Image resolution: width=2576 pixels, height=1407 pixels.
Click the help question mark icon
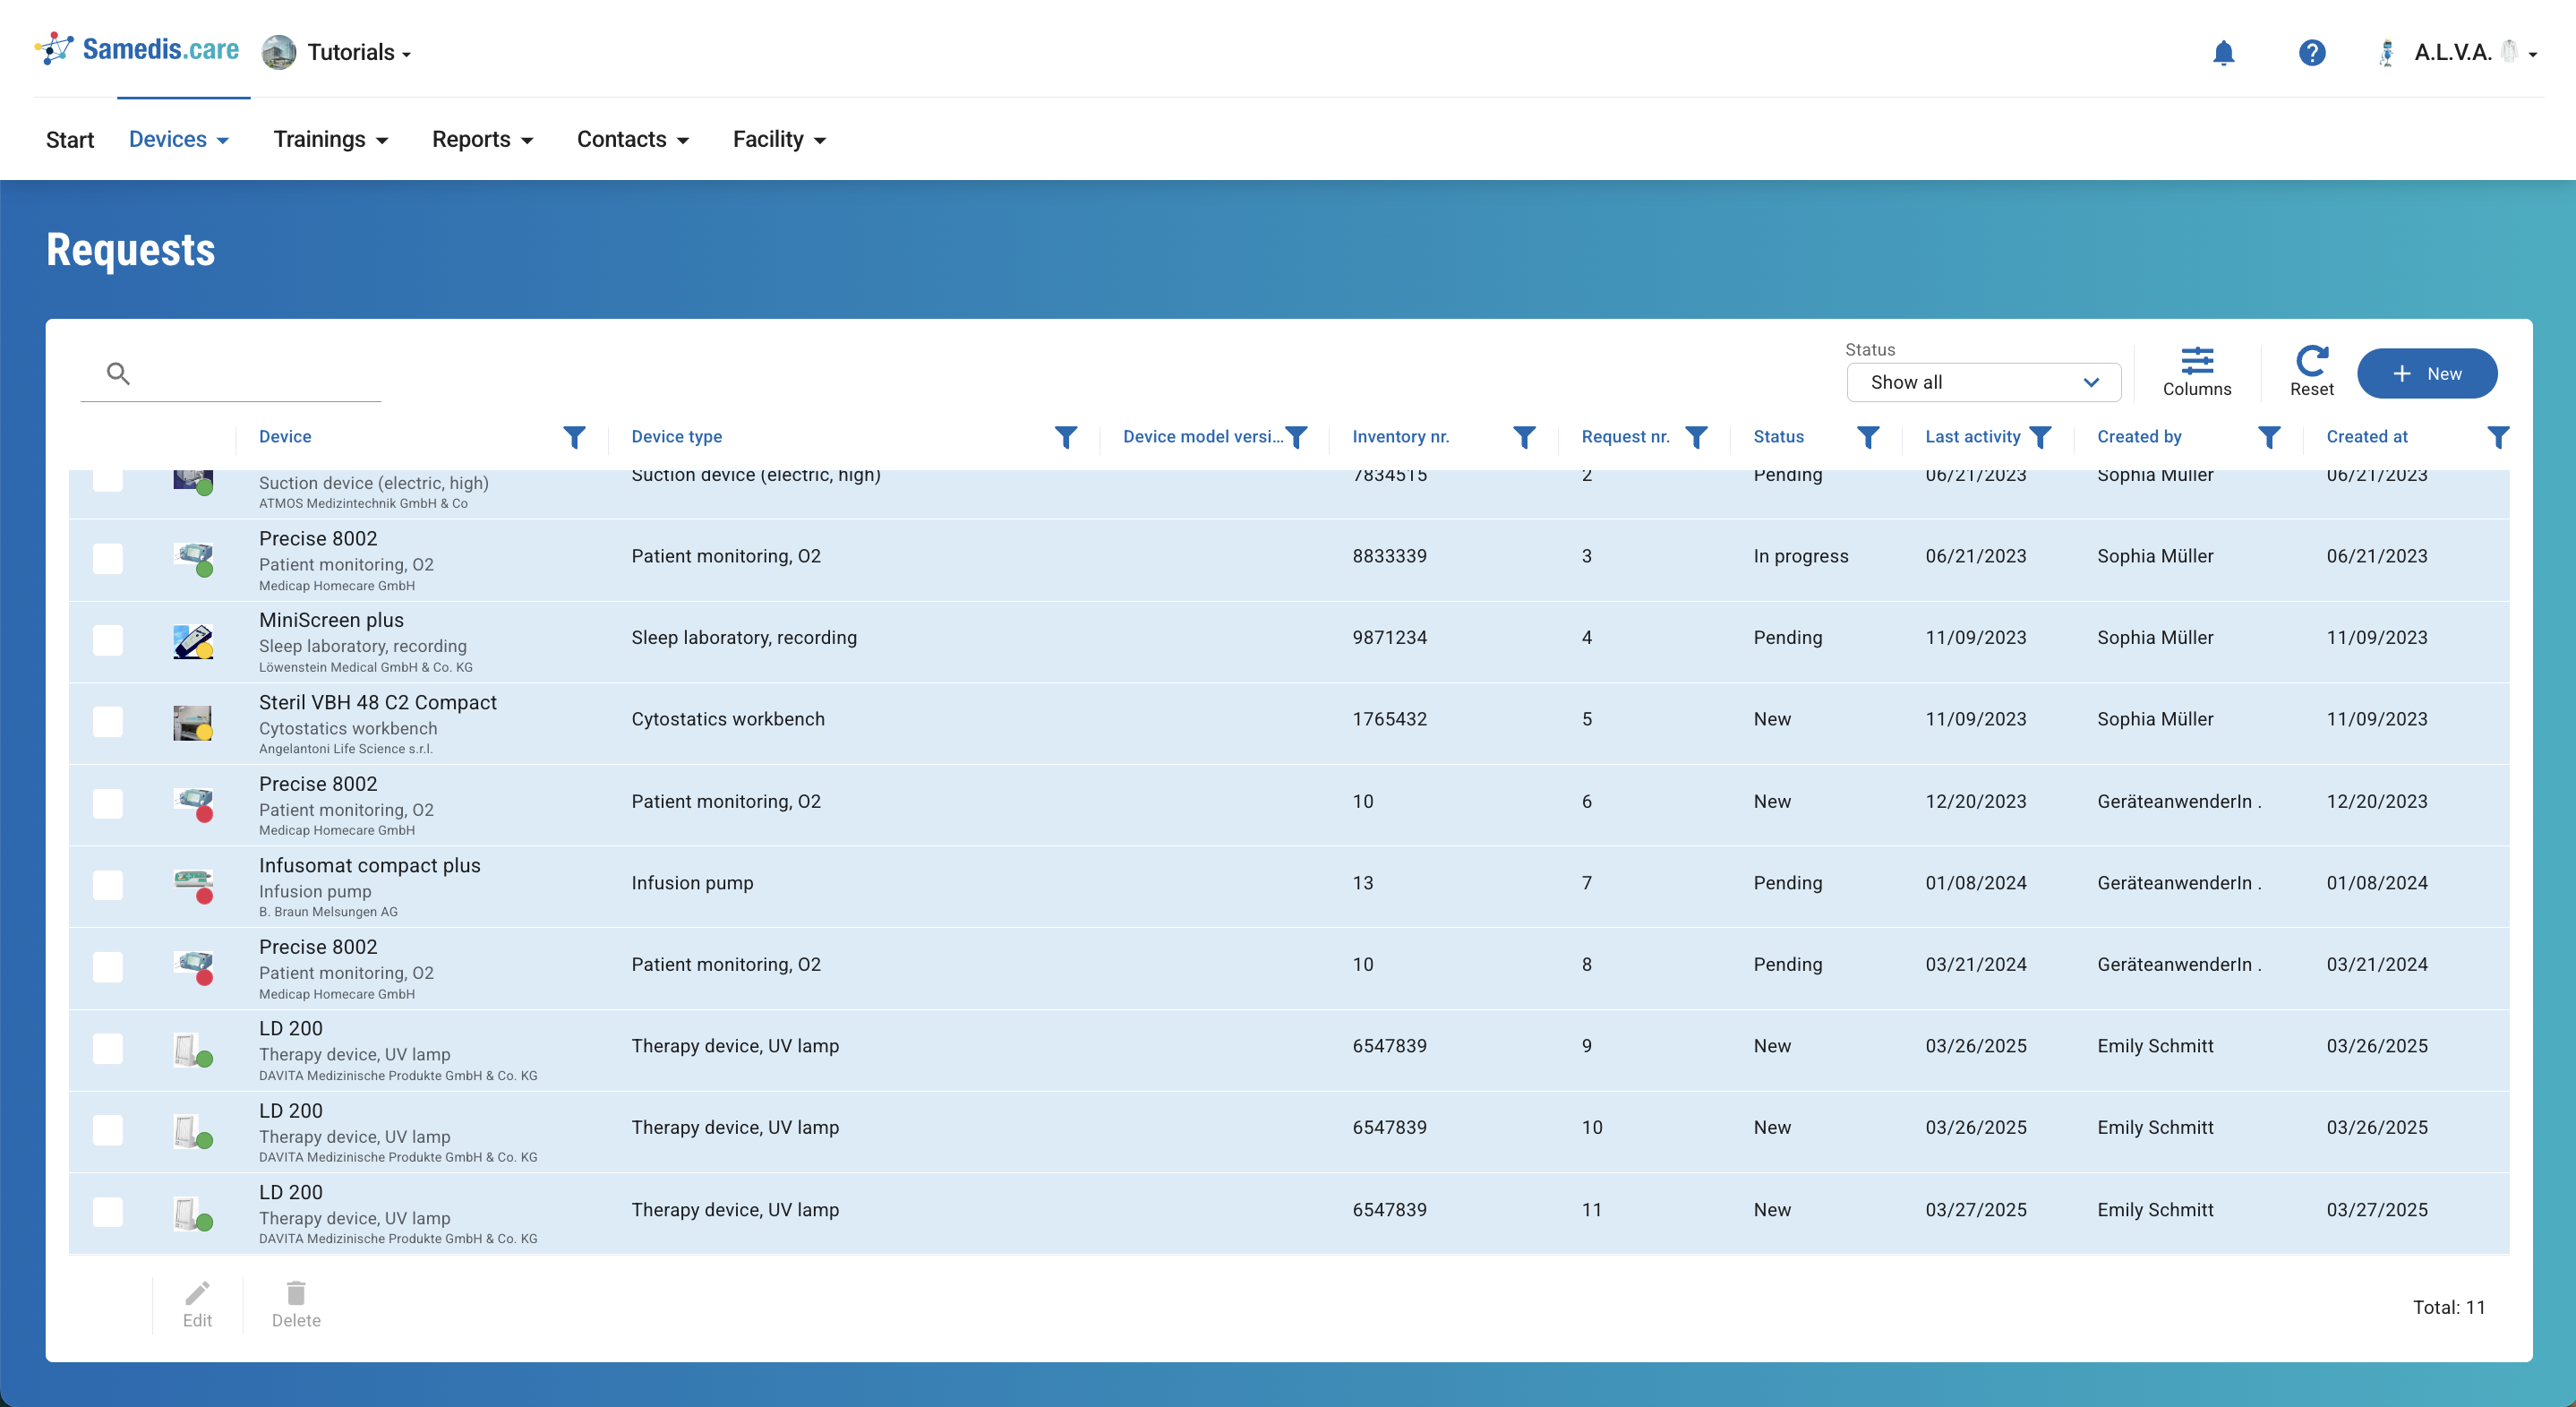tap(2311, 53)
